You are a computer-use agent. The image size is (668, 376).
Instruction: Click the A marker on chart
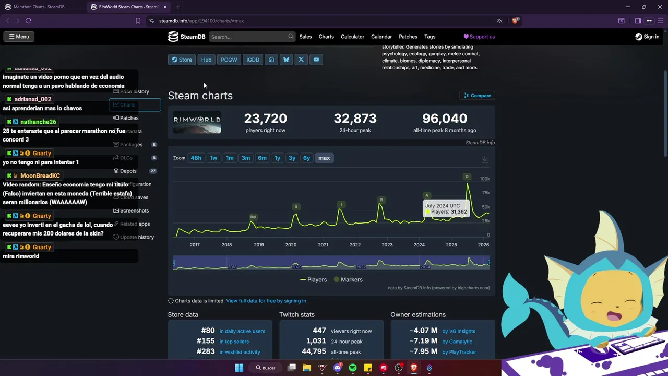[x=426, y=195]
